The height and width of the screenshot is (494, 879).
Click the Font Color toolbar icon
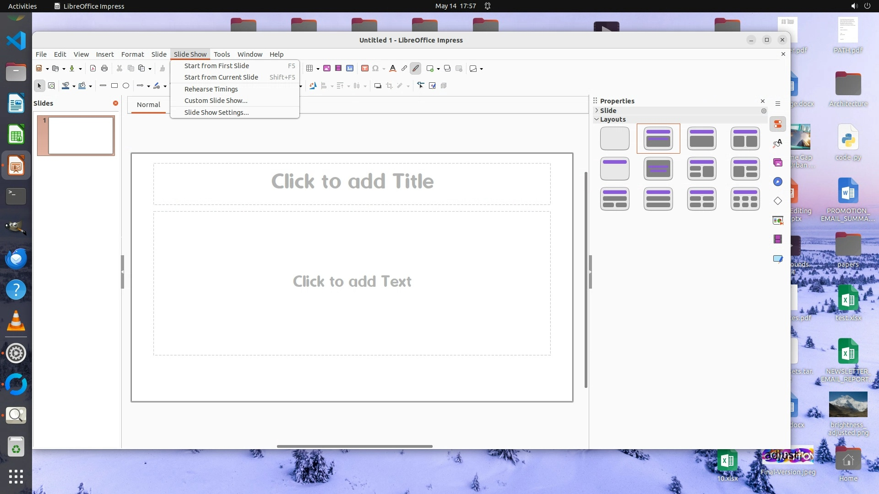pos(392,69)
